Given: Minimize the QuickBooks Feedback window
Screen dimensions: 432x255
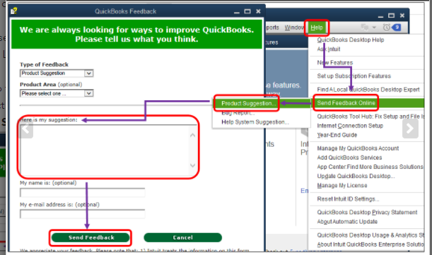Looking at the screenshot, I should tap(237, 12).
